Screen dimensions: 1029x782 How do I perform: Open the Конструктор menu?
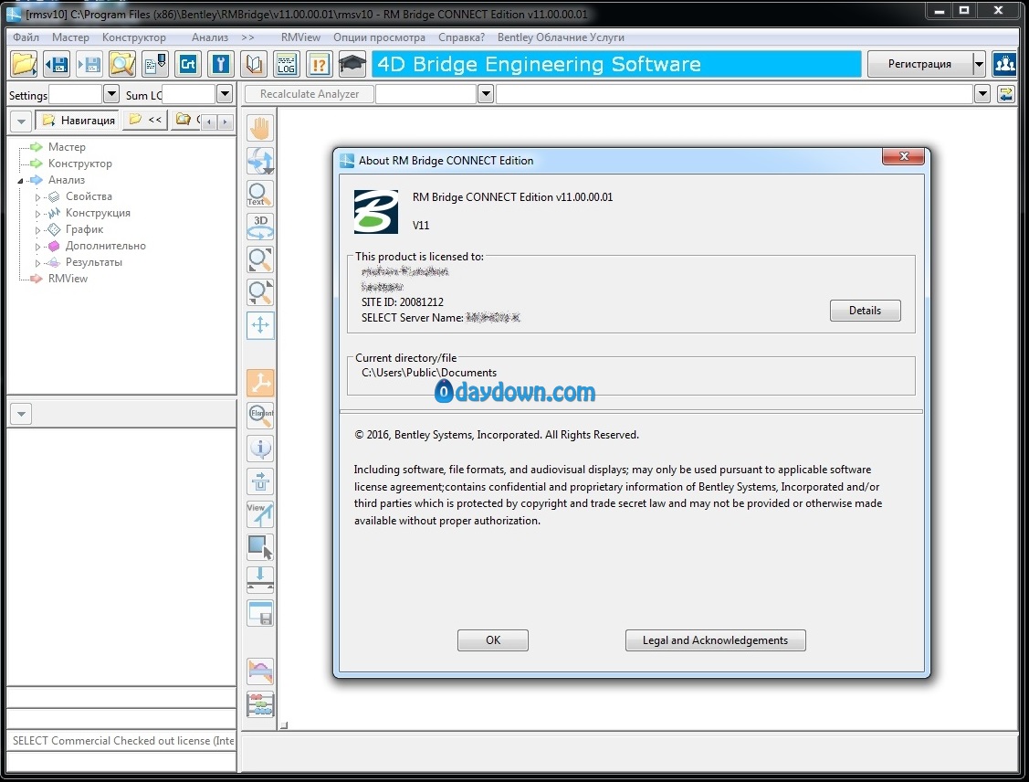134,37
